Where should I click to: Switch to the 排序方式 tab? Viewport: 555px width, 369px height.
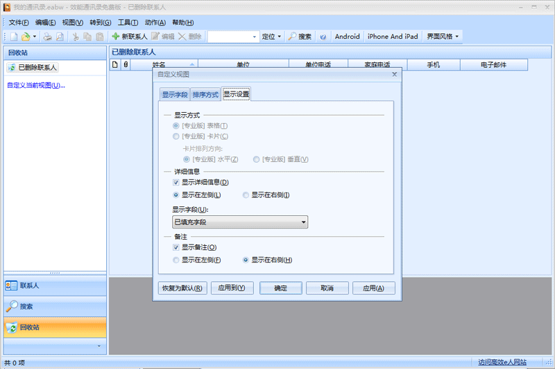coord(205,95)
